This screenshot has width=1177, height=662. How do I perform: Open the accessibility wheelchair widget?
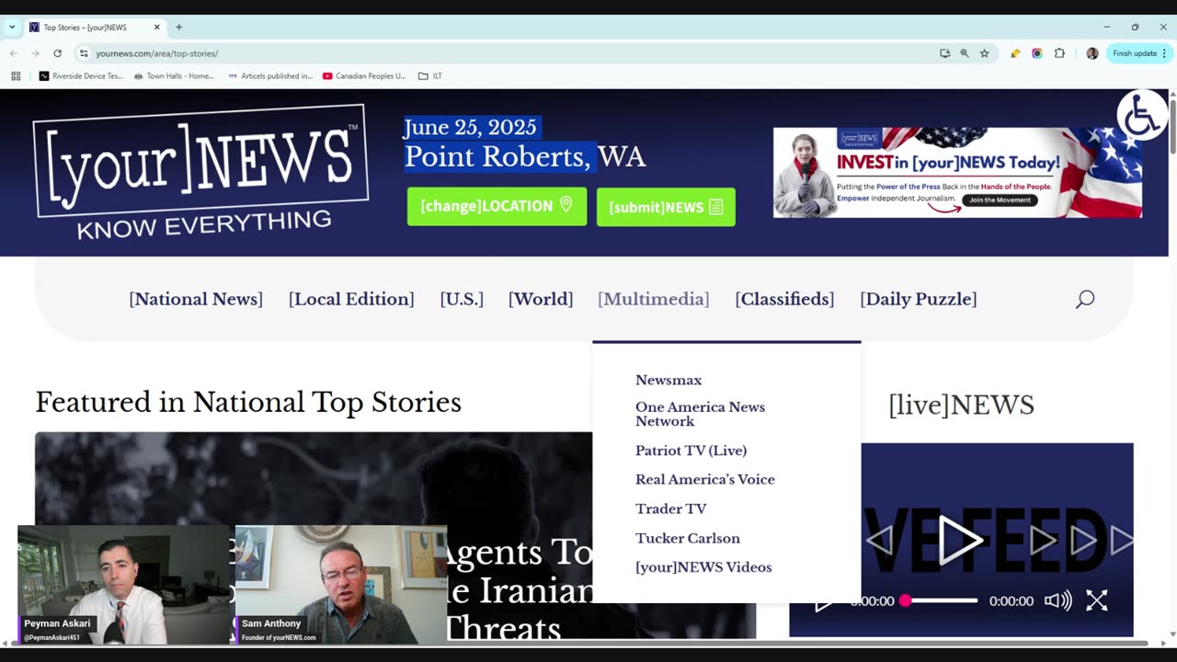pyautogui.click(x=1142, y=116)
